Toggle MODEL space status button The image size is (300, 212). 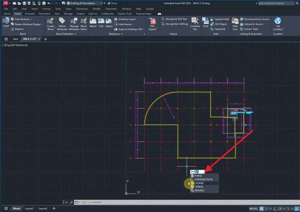coord(253,208)
